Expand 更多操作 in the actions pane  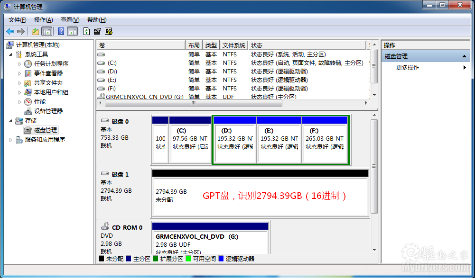(x=465, y=68)
